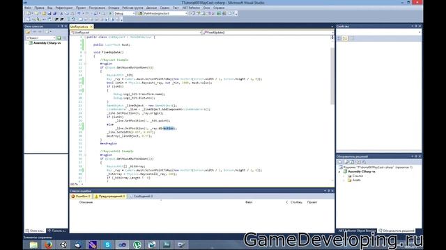This screenshot has height=250, width=446.
Task: Open Unity from the taskbar
Action: [63, 244]
